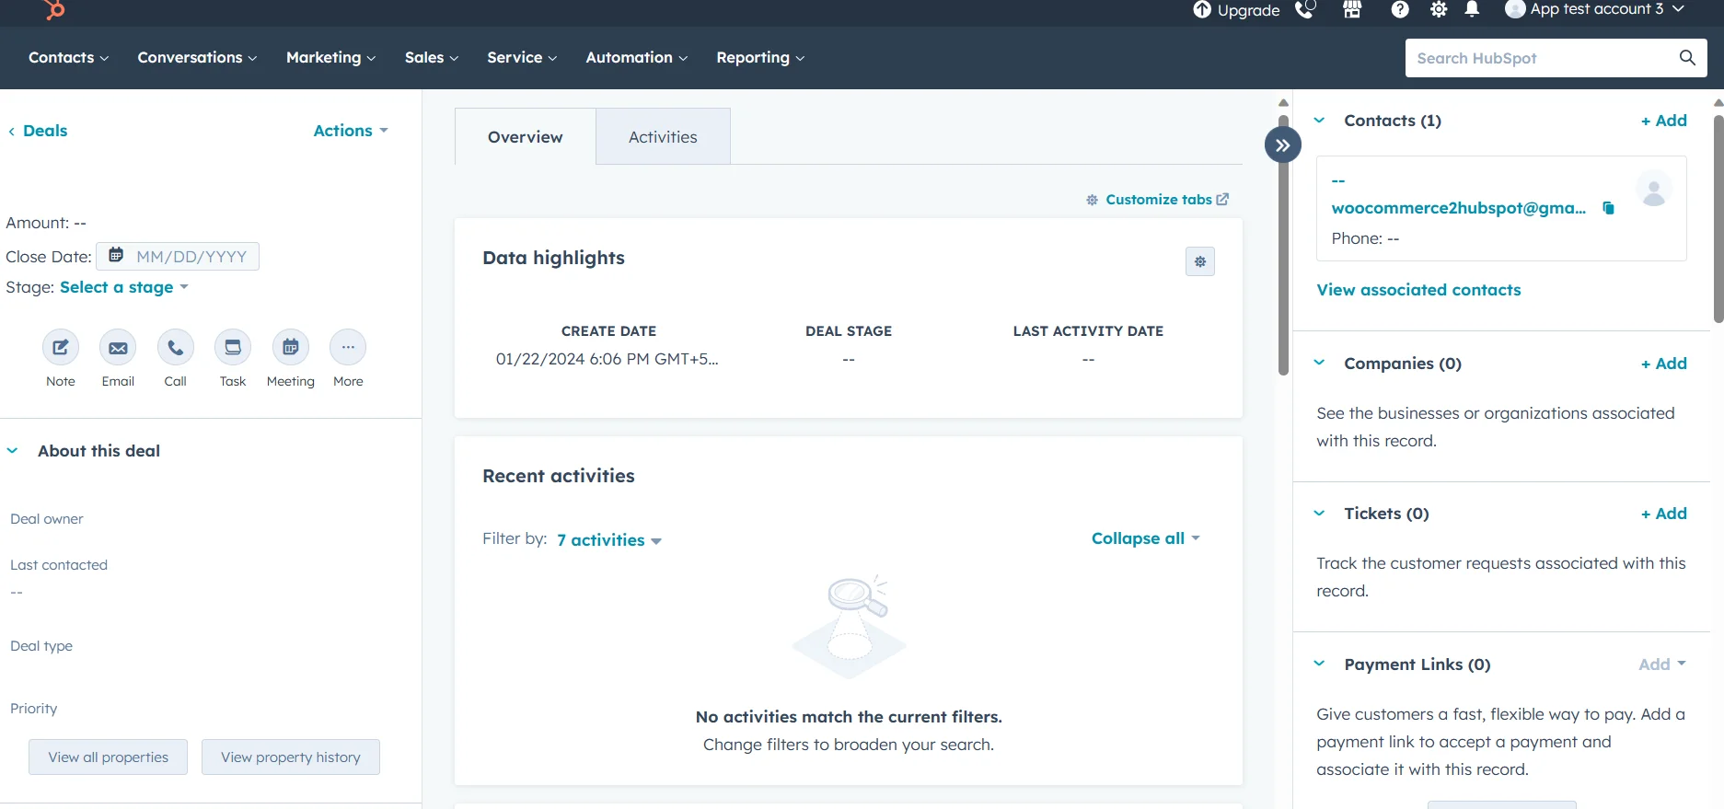The height and width of the screenshot is (809, 1724).
Task: Open the More actions ellipsis icon
Action: coord(348,347)
